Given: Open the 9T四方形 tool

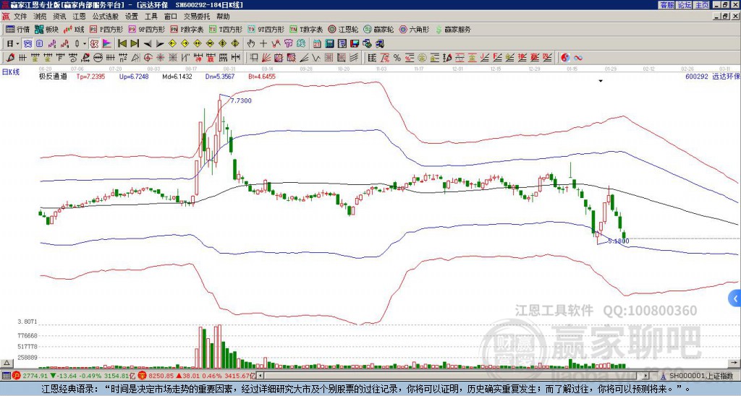Looking at the screenshot, I should [x=266, y=29].
